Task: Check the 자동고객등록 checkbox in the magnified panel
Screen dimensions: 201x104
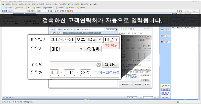Action: click(95, 73)
